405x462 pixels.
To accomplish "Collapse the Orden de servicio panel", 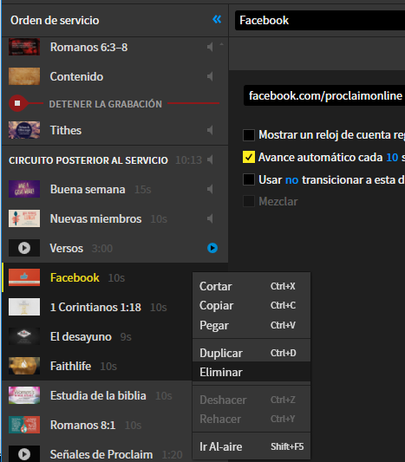I will [x=217, y=20].
